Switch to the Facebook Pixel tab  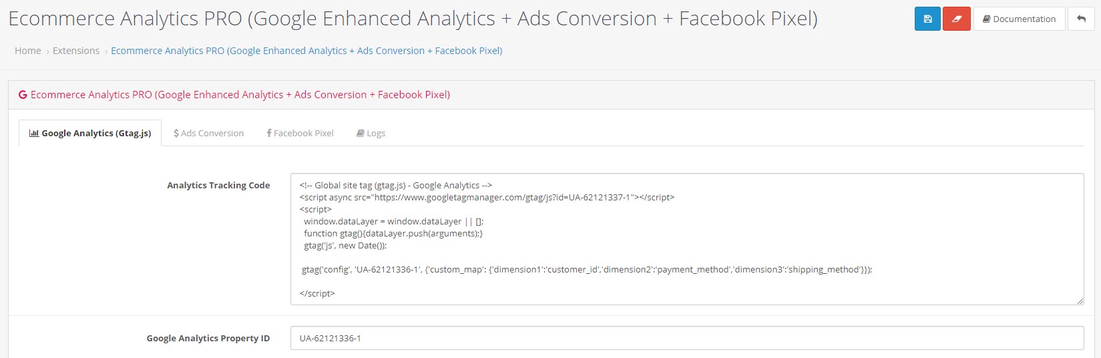[300, 133]
